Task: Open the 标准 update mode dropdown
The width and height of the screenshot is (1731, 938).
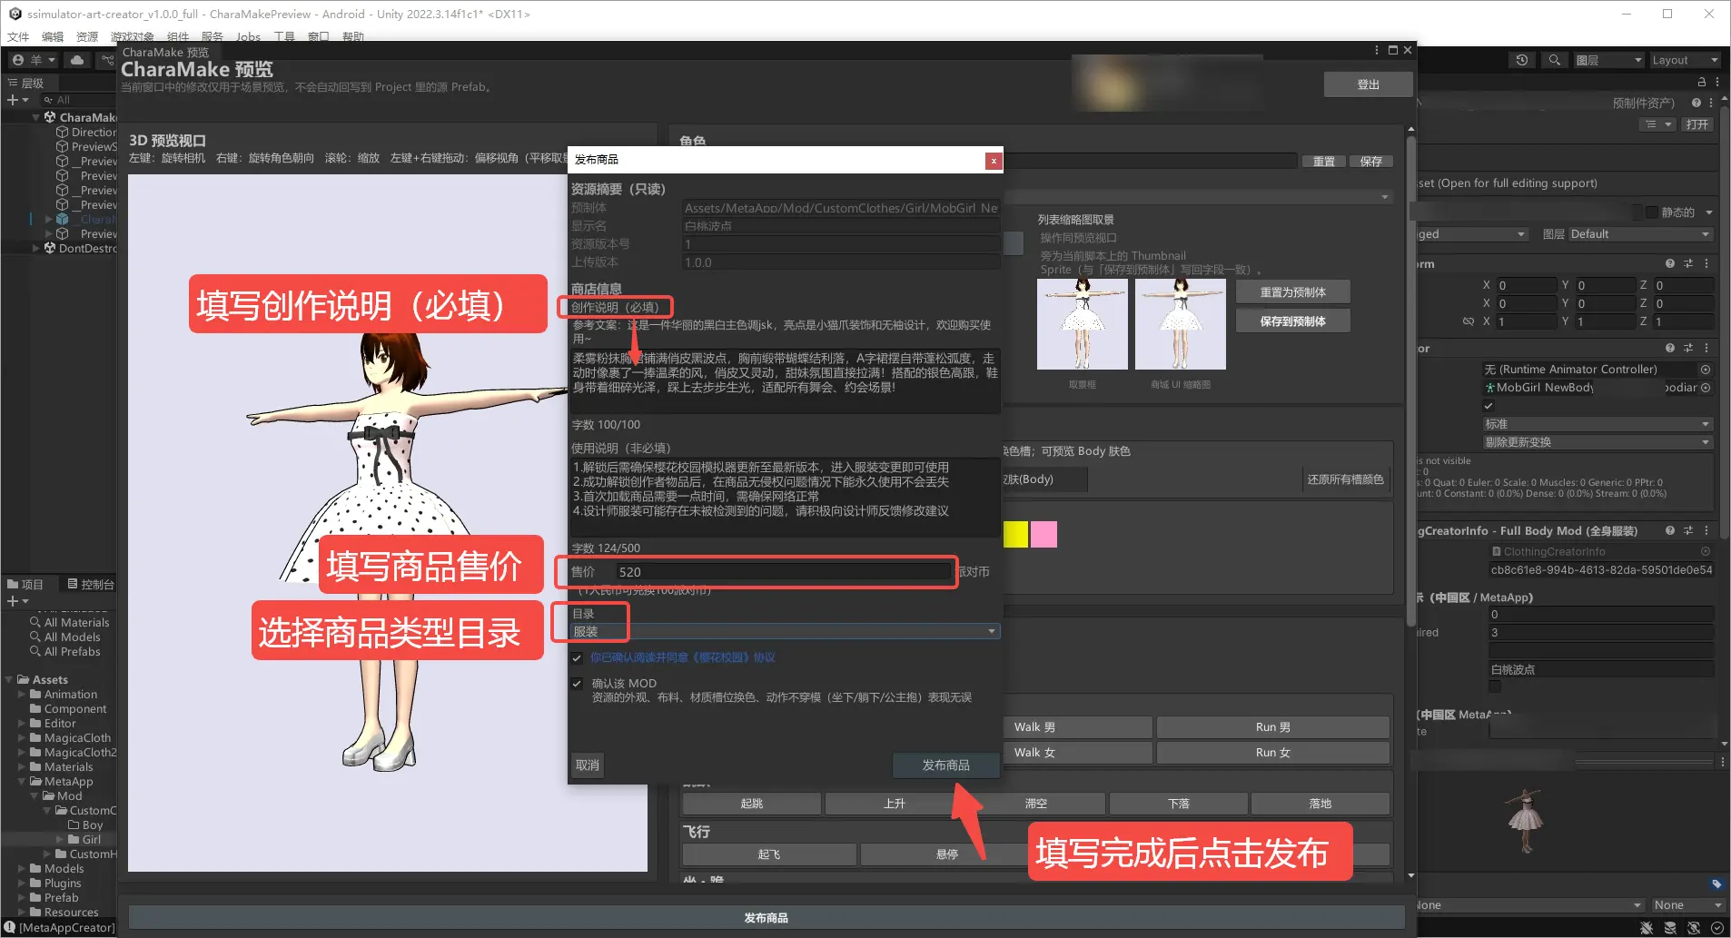Action: [x=1597, y=424]
